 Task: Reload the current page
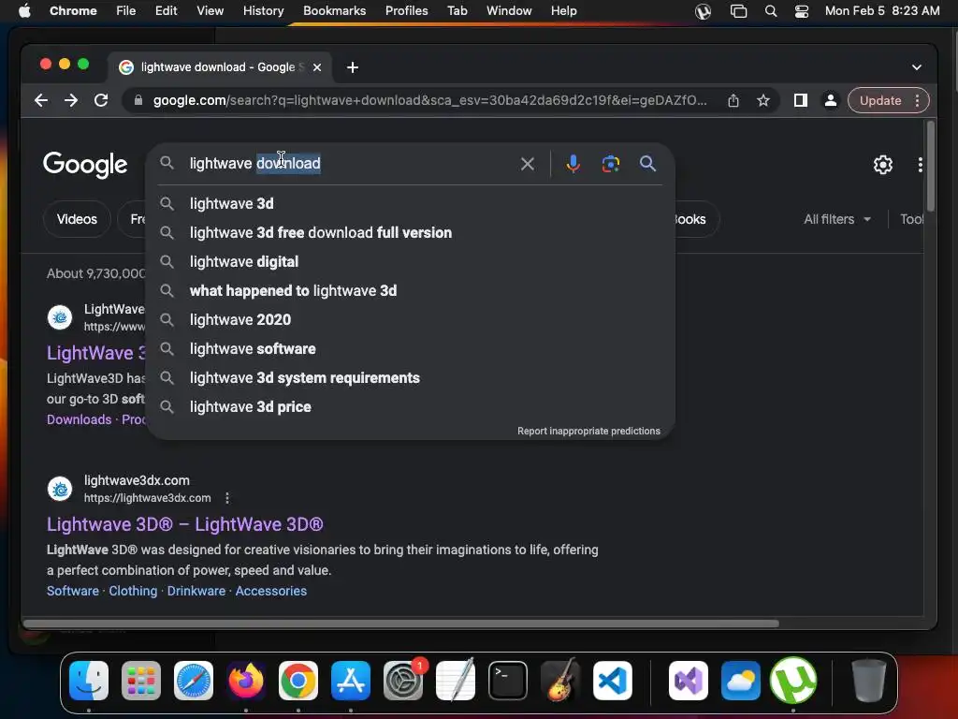coord(101,100)
